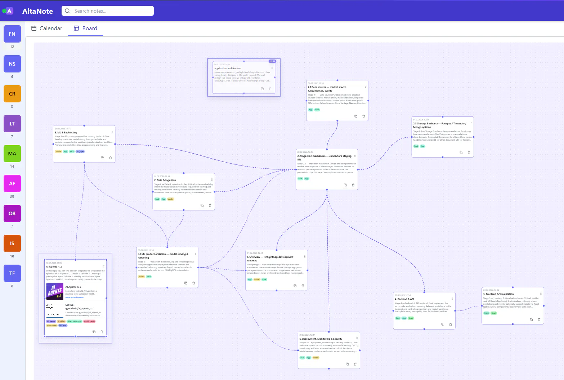Delete the 4. Backend & API note

point(451,324)
